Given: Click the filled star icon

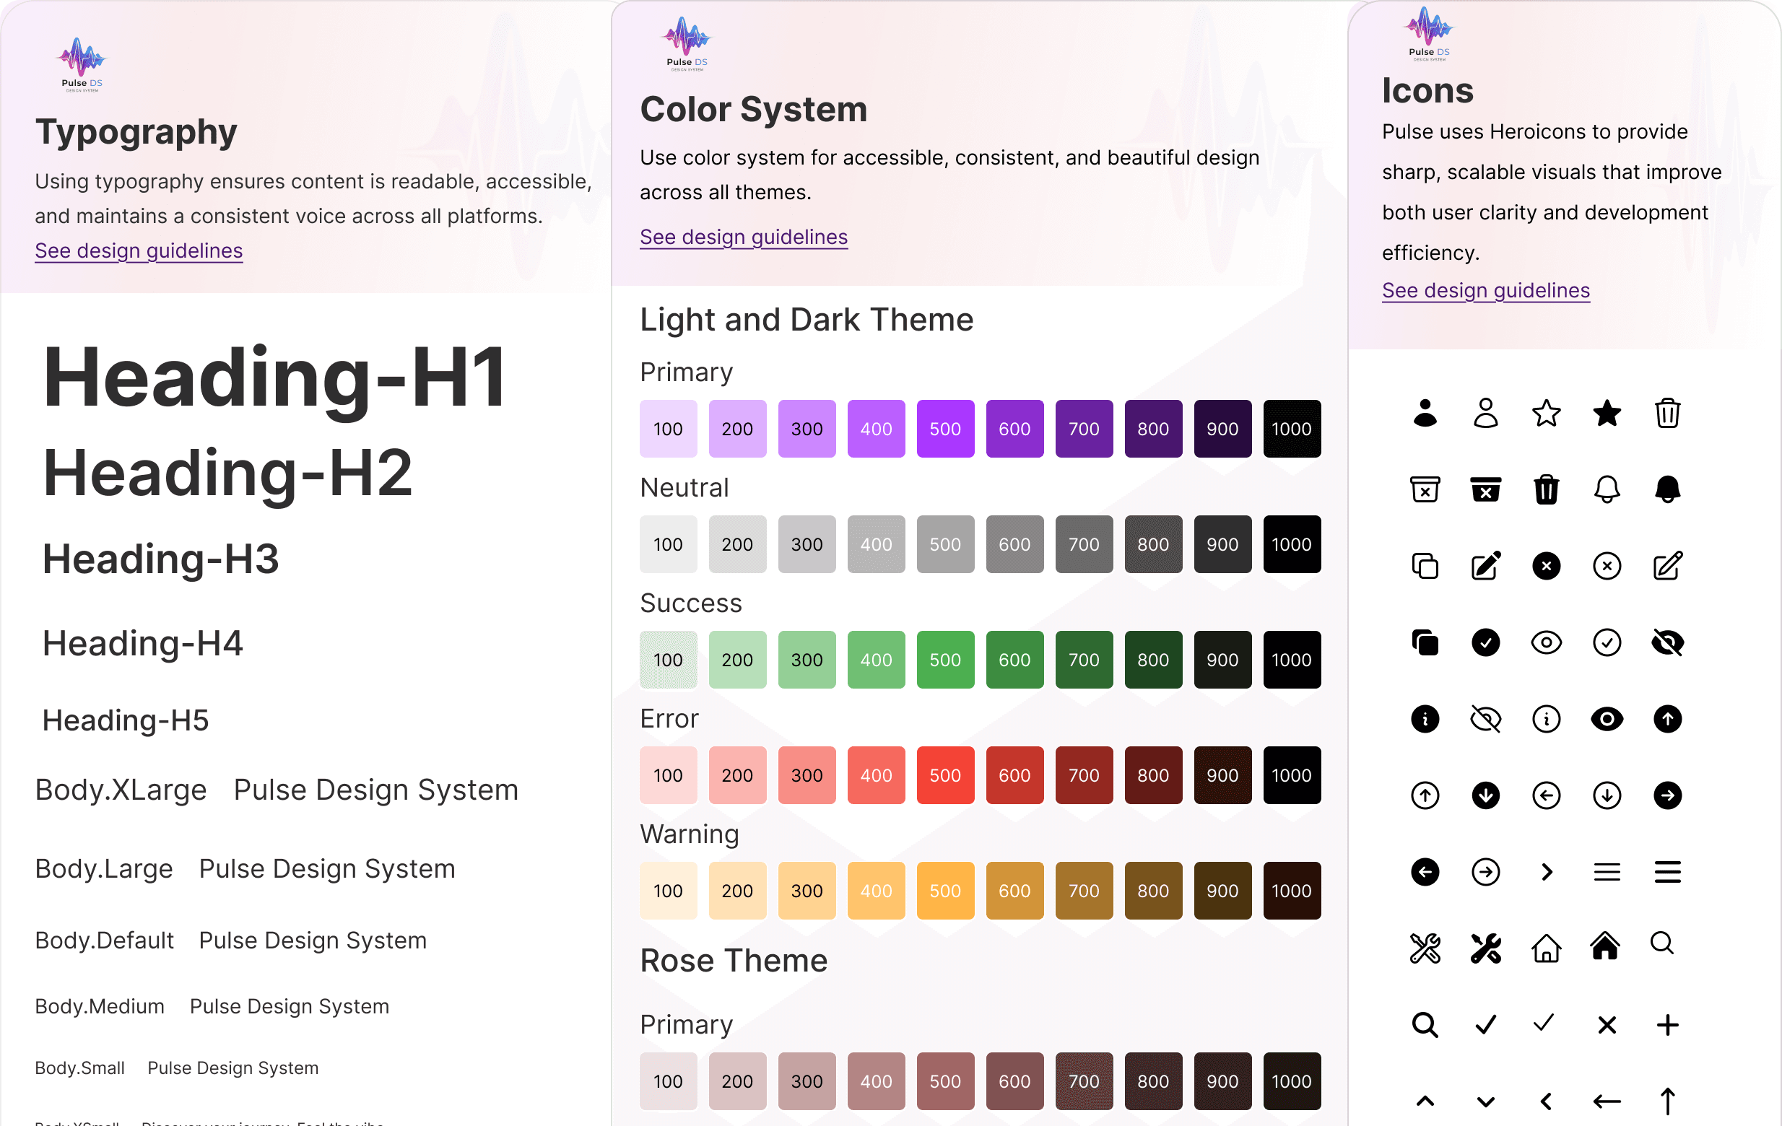Looking at the screenshot, I should pos(1606,414).
